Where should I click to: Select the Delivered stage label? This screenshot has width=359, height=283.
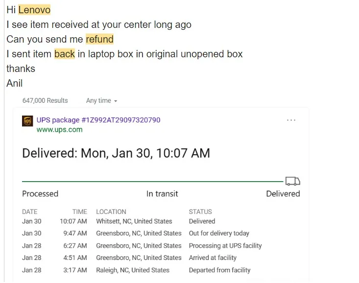click(283, 194)
